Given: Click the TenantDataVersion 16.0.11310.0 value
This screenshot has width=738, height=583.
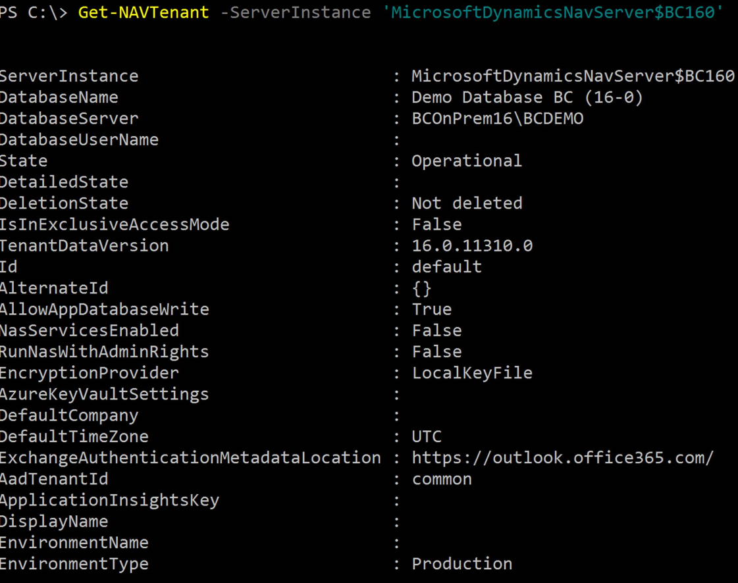Looking at the screenshot, I should click(472, 245).
